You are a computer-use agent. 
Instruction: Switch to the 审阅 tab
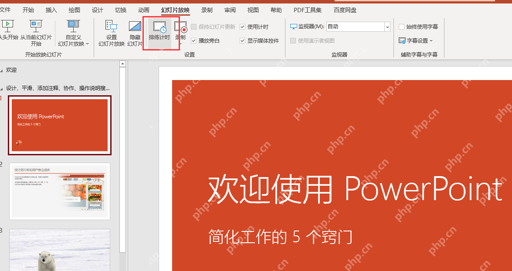230,10
